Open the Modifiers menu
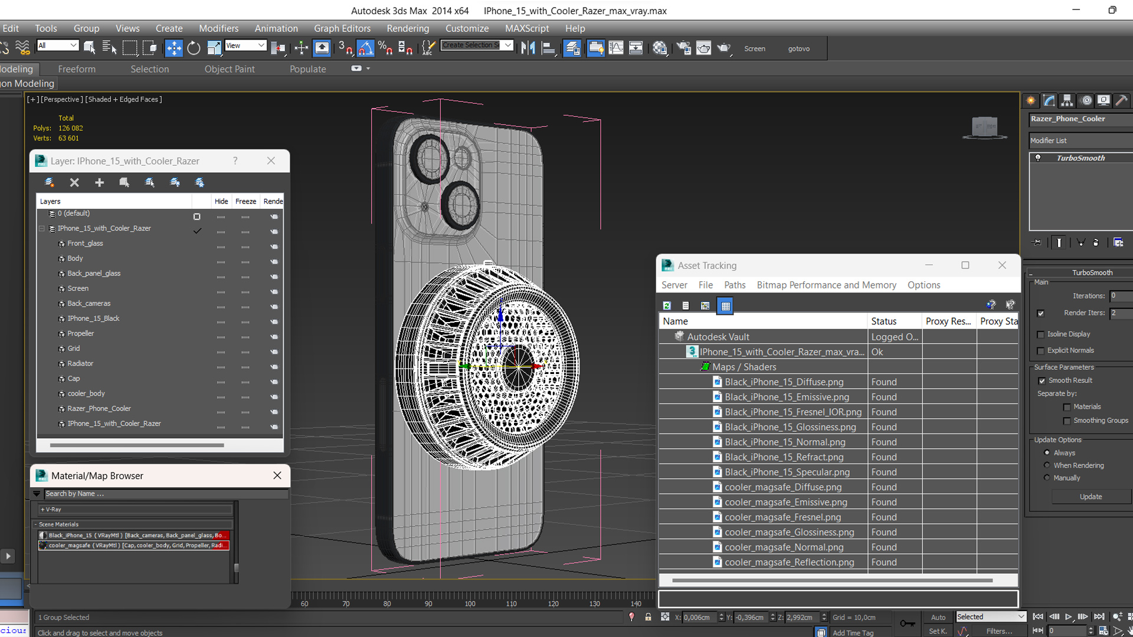Screen dimensions: 1133x637 (x=218, y=28)
